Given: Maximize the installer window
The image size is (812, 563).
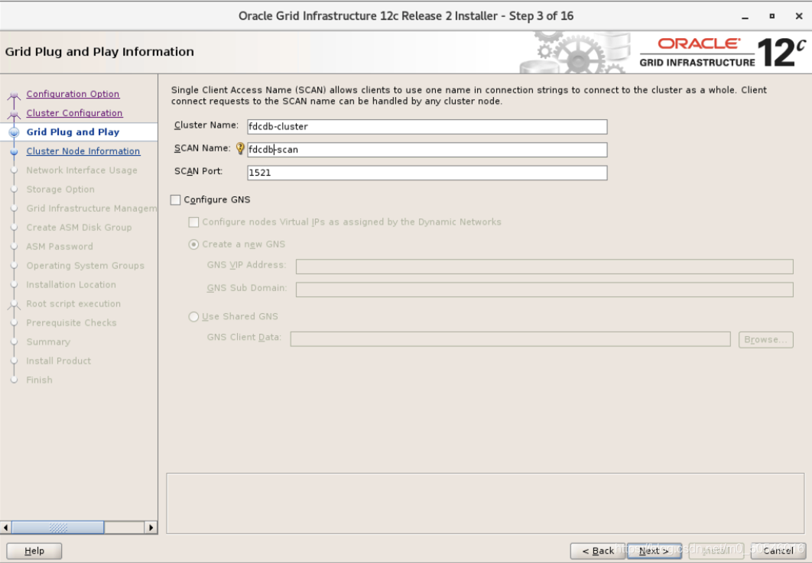Looking at the screenshot, I should pyautogui.click(x=771, y=16).
